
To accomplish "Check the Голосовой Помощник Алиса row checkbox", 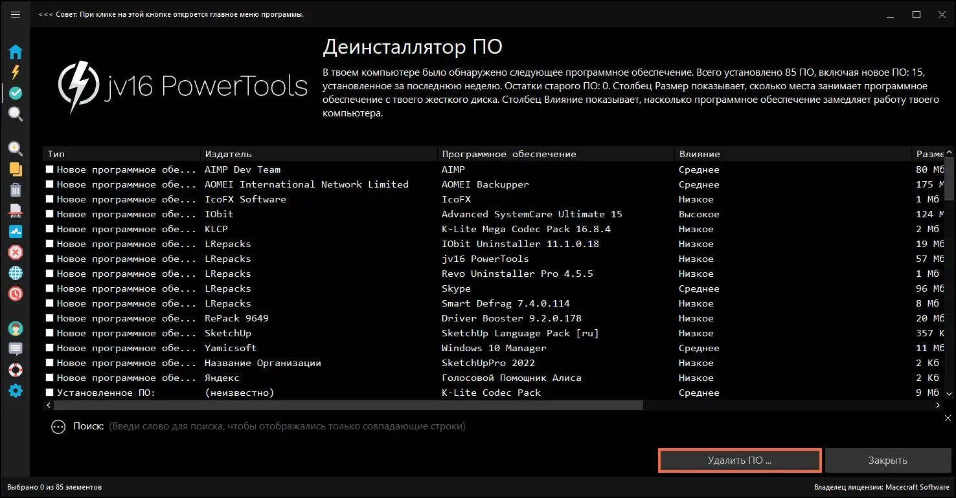I will (50, 378).
